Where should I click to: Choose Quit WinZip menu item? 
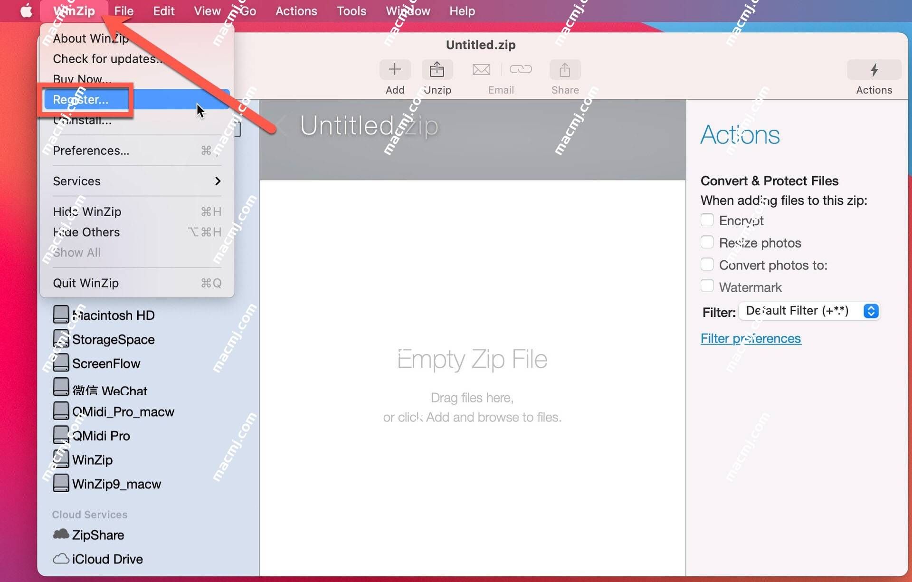(x=137, y=283)
